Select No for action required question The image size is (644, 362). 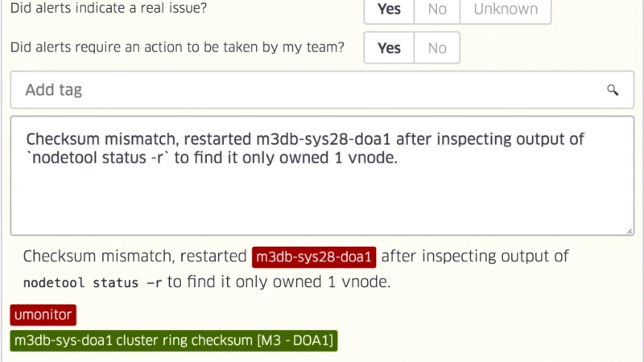pos(437,48)
